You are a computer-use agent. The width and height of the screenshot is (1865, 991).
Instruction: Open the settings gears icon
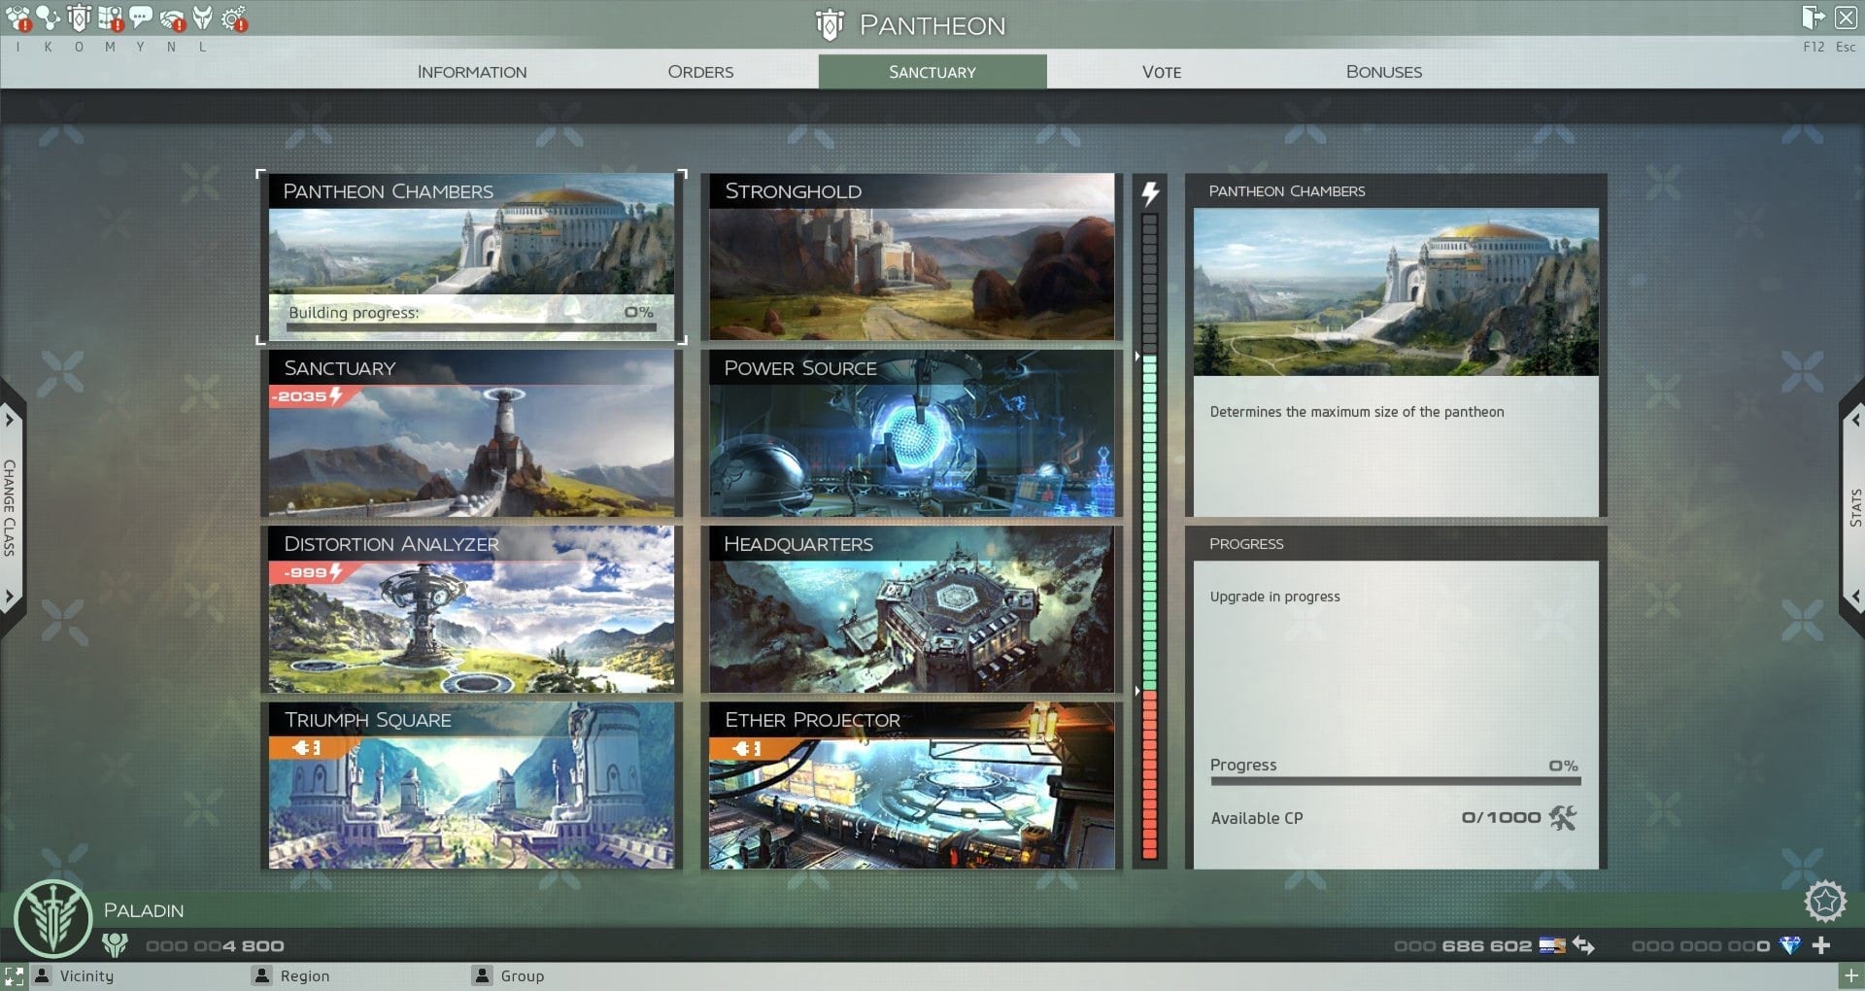(234, 17)
